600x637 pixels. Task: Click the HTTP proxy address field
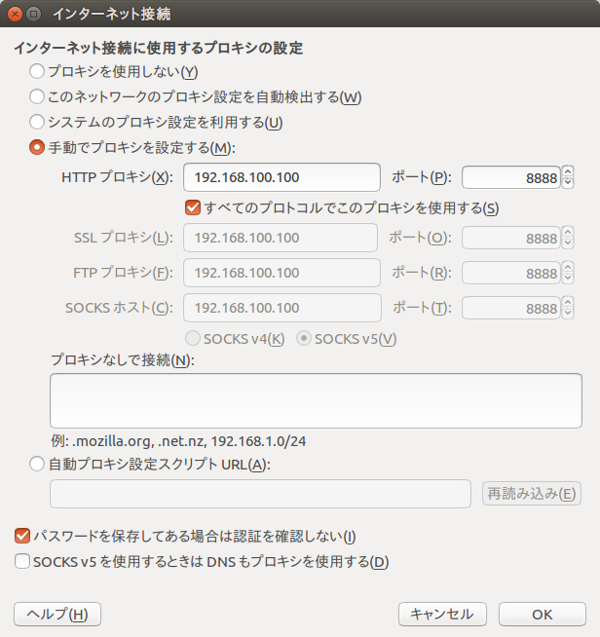pos(281,177)
